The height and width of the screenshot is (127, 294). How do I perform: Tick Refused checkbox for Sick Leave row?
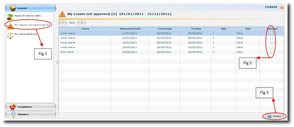271,52
